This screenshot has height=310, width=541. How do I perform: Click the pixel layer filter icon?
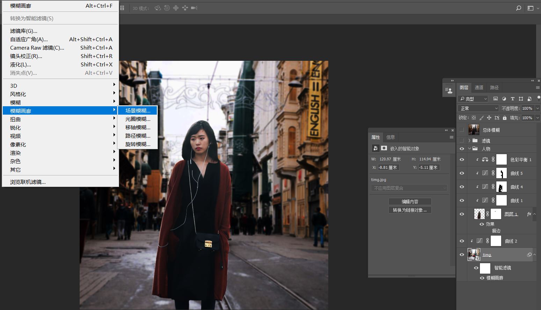[495, 99]
